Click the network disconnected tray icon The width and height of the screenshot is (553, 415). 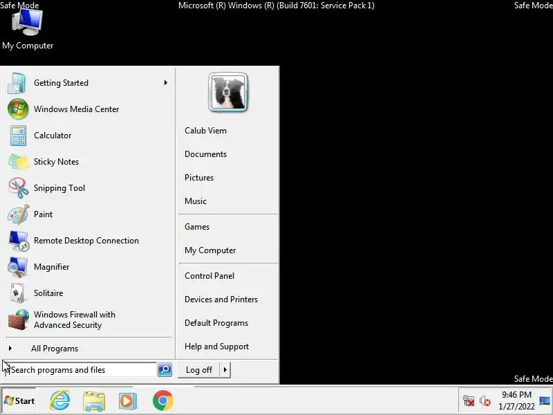[x=469, y=401]
